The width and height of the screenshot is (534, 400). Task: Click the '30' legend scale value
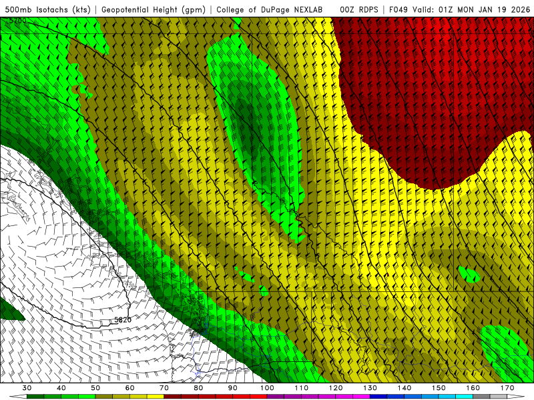click(27, 388)
